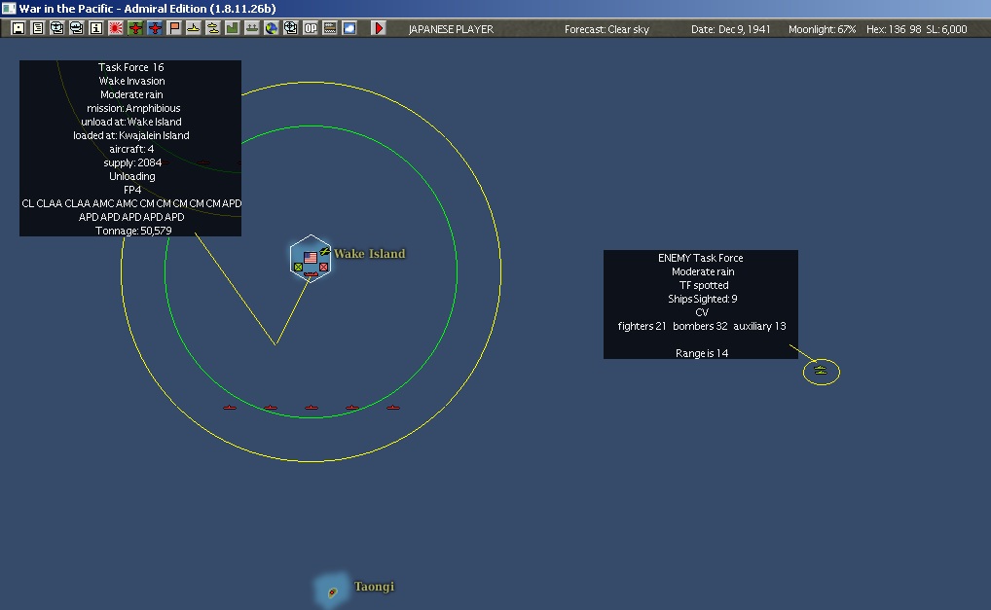Click the 'TF spotted' tooltip line

tap(704, 285)
